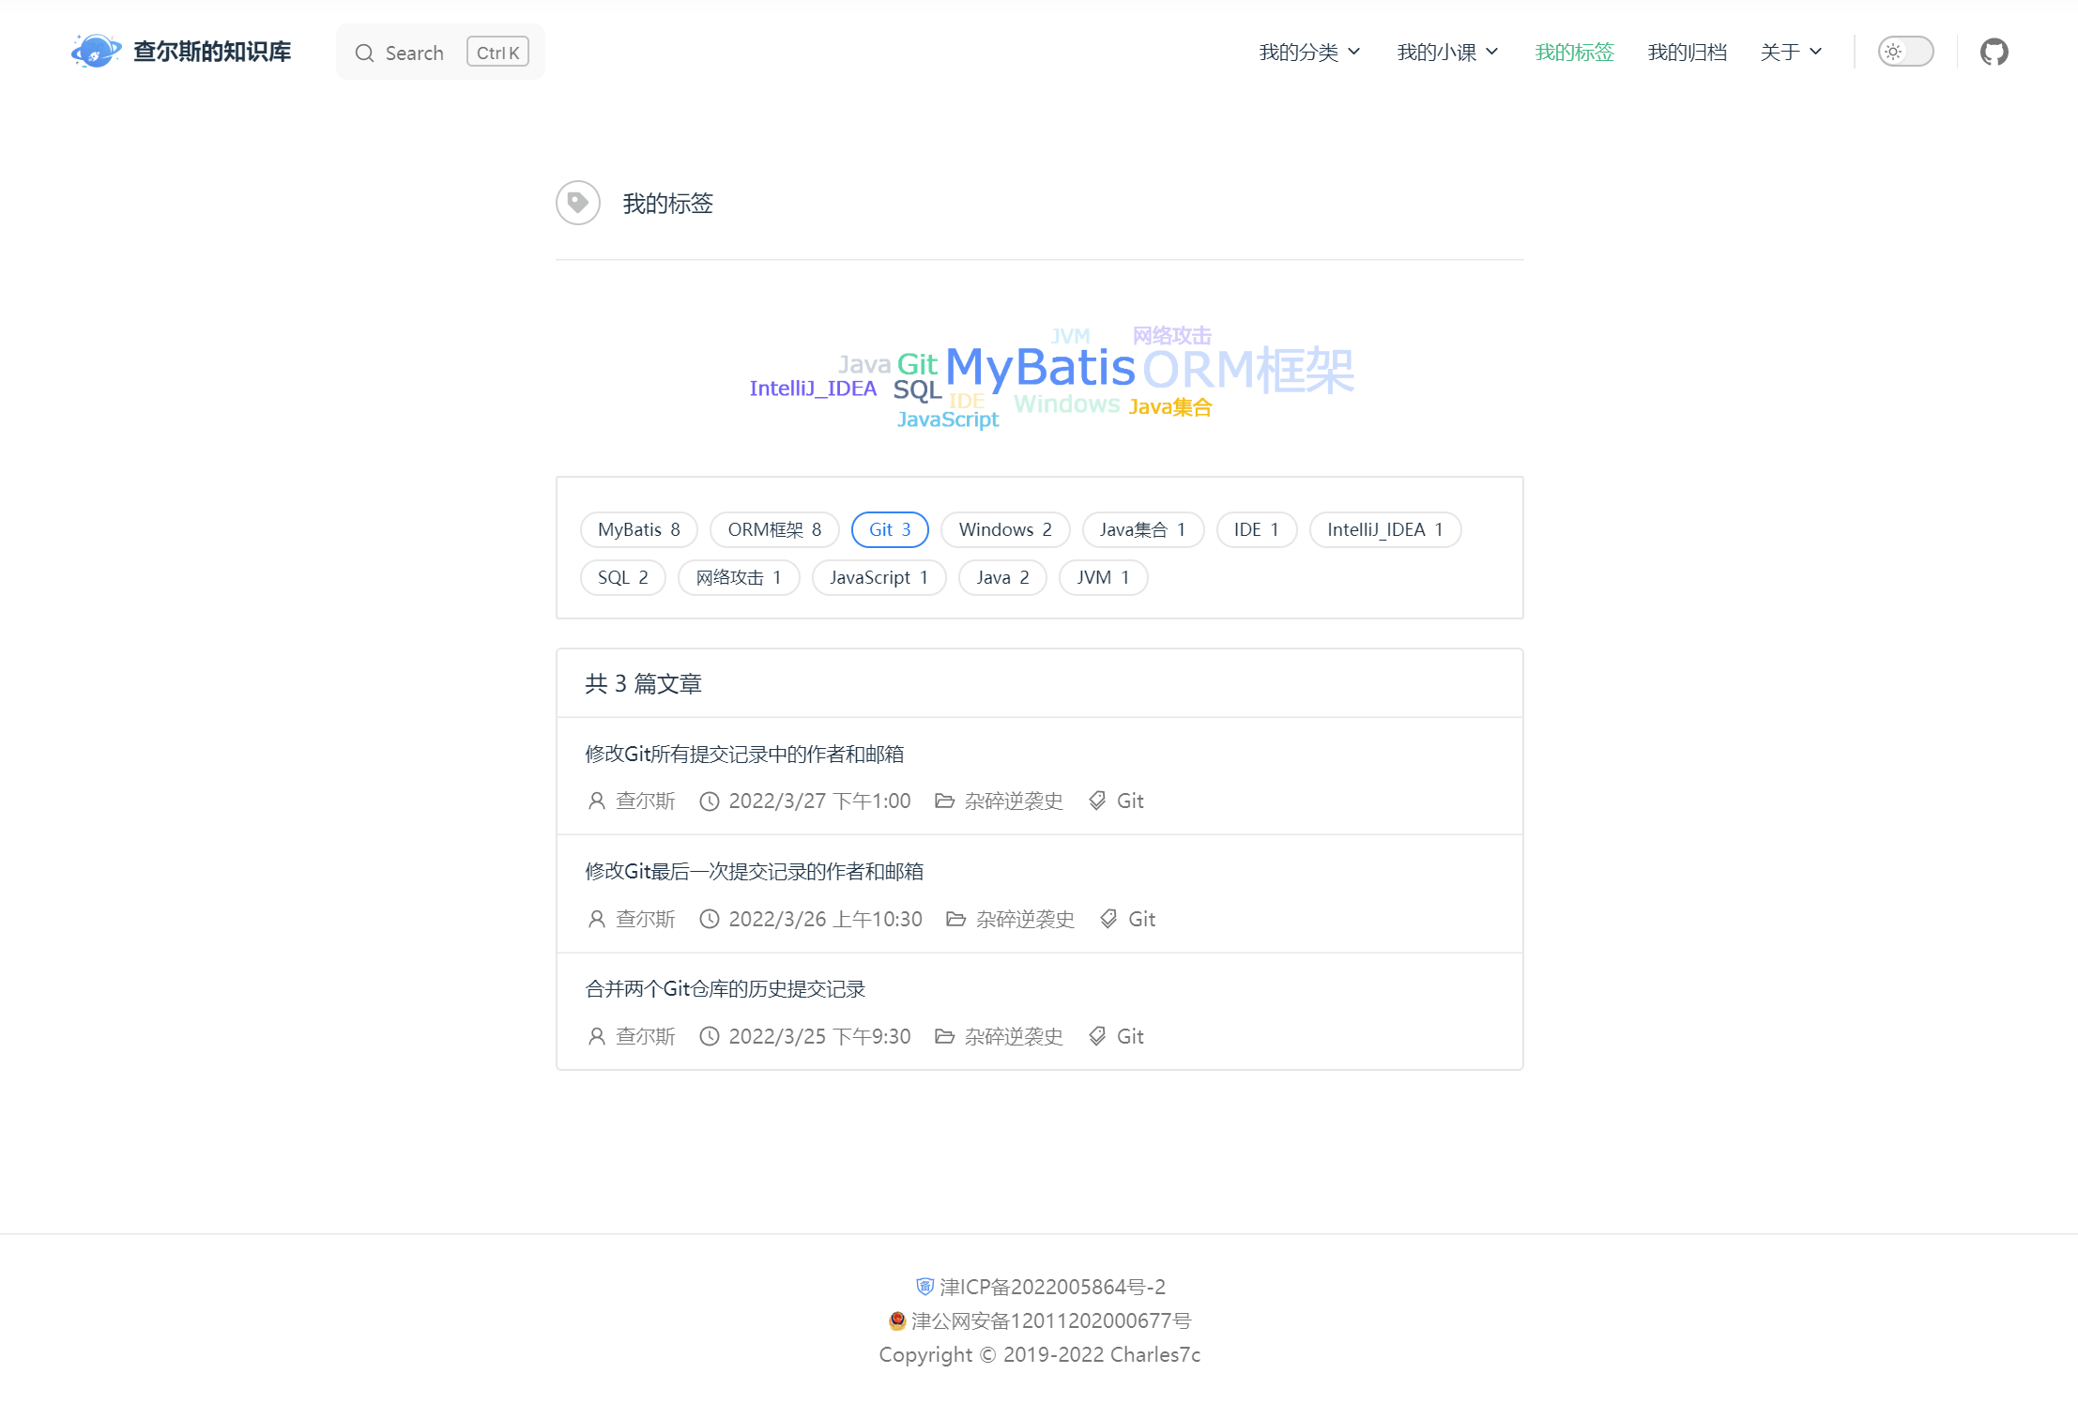2078x1404 pixels.
Task: Open 津ICP备2022005864号-2 link
Action: pyautogui.click(x=1052, y=1287)
